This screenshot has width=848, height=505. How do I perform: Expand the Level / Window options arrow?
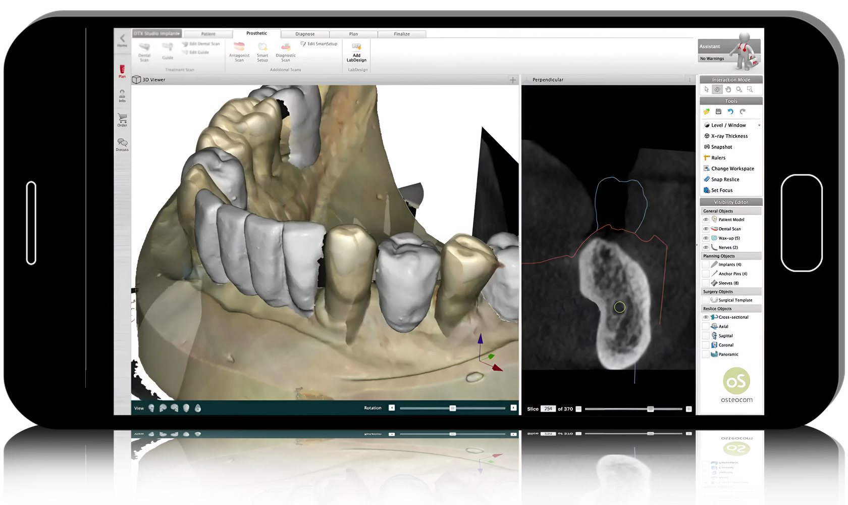[759, 125]
